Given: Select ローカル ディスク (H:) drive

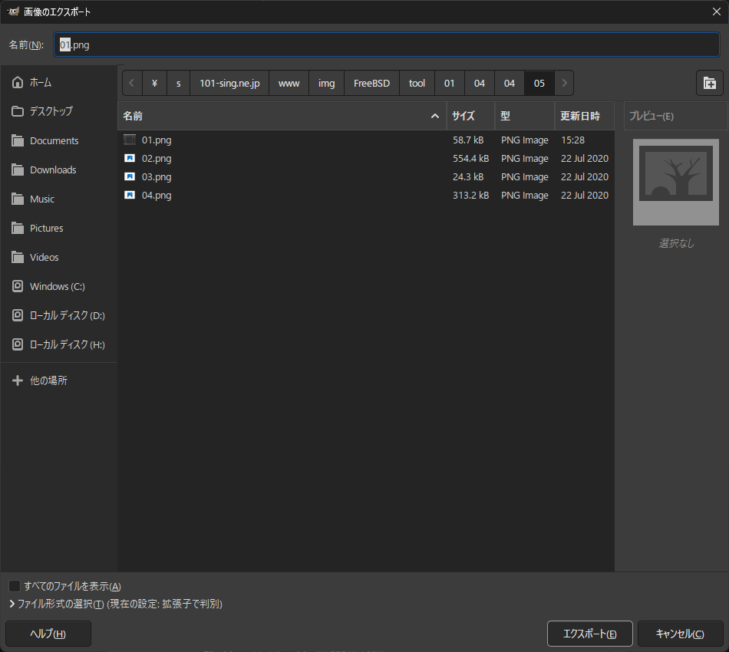Looking at the screenshot, I should (x=58, y=344).
